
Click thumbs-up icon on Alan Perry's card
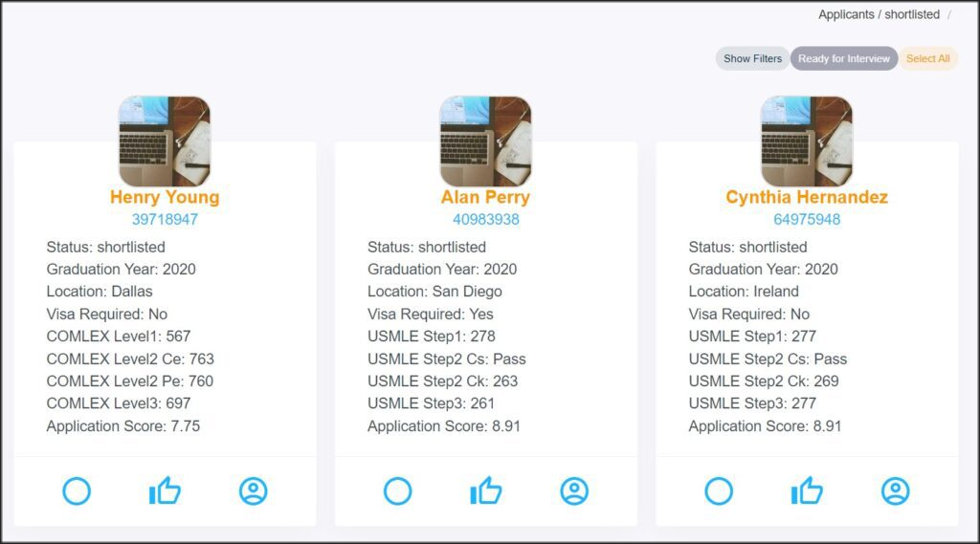486,490
